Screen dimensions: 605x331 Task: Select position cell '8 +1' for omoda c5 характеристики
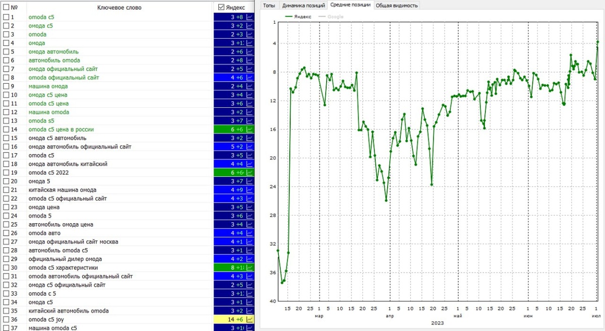[235, 268]
